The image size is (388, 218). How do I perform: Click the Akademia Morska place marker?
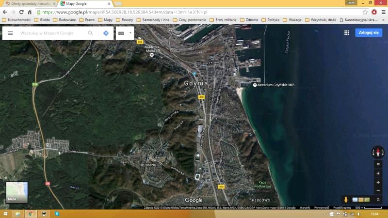(152, 55)
